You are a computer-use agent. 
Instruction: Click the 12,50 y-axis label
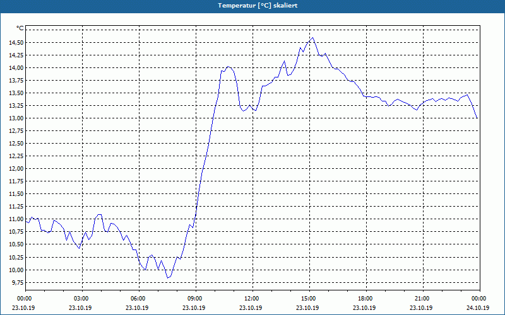[x=15, y=144]
